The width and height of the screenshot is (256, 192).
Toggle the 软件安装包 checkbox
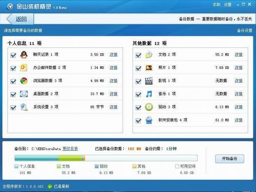pos(138,121)
